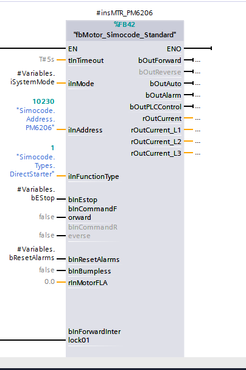Click the empty operand of bOutReverse
Screen dimensions: 246x370
click(198, 72)
